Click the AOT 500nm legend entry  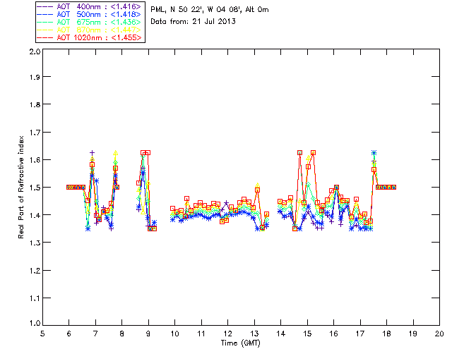point(90,14)
